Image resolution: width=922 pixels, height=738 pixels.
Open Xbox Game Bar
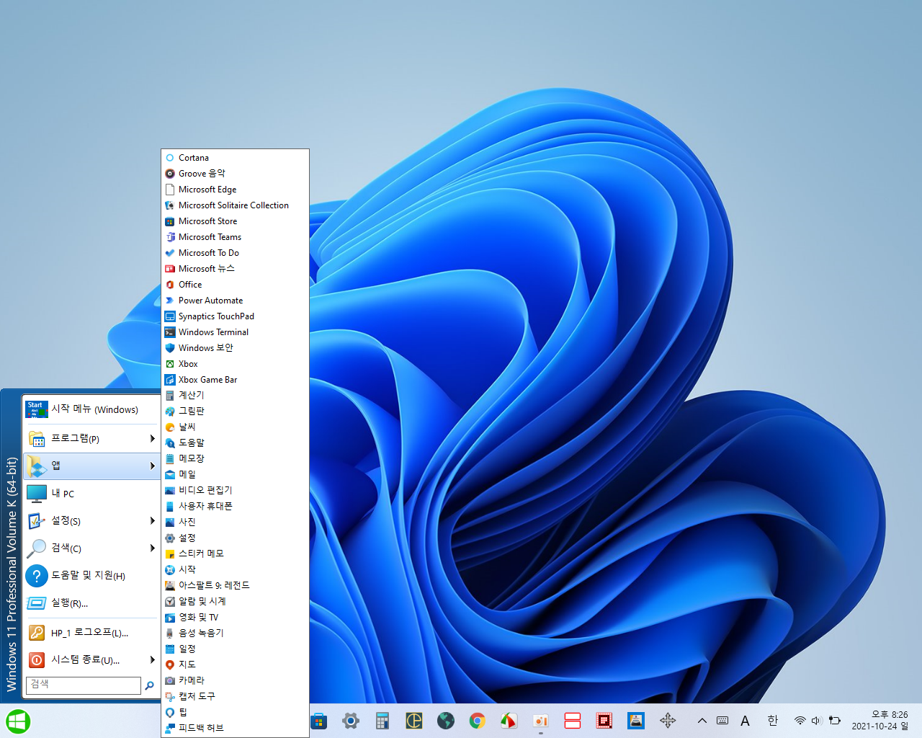coord(235,380)
